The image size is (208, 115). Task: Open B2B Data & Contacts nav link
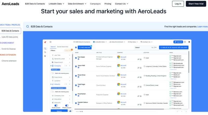click(35, 4)
